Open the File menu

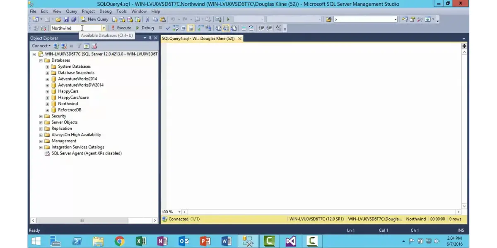coord(33,11)
